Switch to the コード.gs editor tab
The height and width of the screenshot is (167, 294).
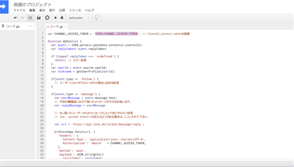point(56,27)
